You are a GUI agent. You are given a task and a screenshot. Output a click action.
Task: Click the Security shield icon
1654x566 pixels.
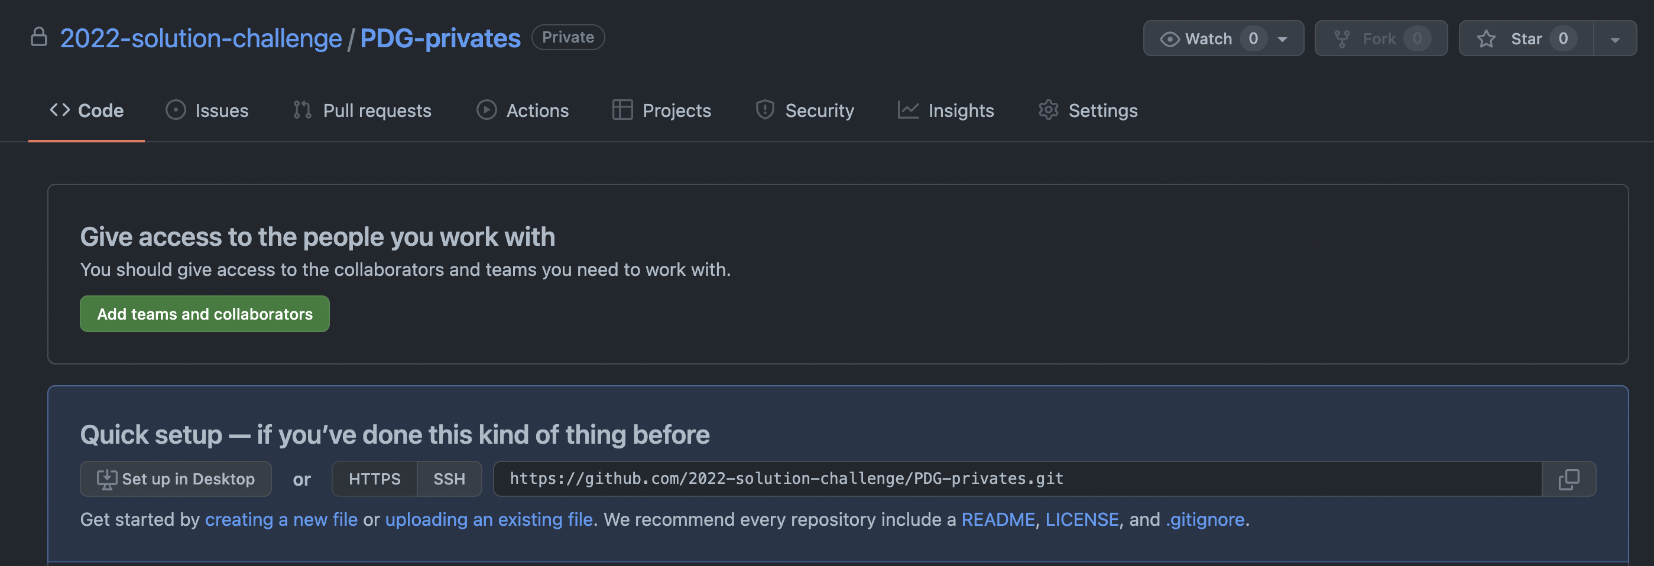[x=765, y=110]
